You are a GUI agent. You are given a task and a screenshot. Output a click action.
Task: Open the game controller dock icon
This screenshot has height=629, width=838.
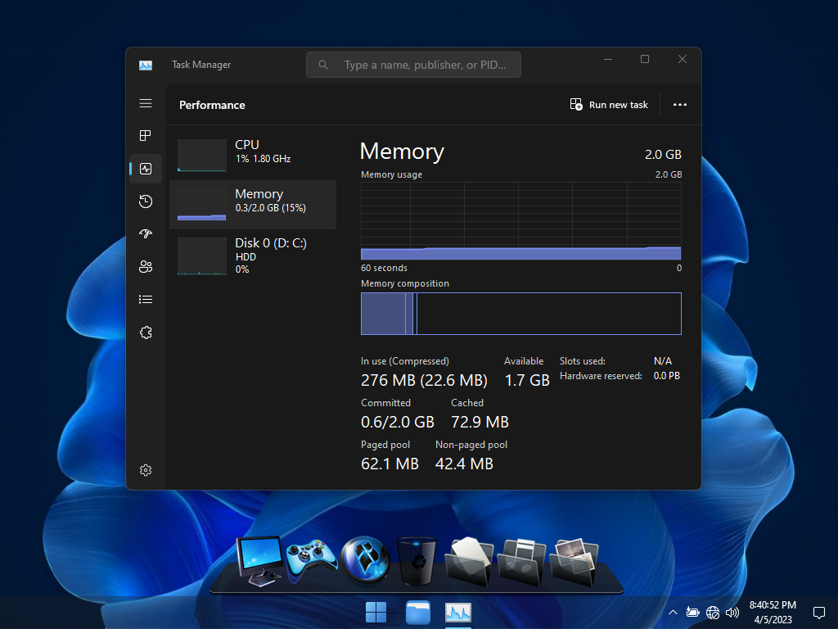click(311, 561)
